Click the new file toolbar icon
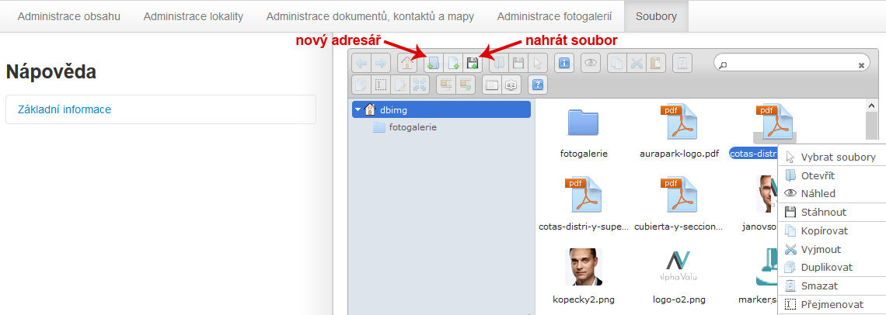 click(452, 64)
